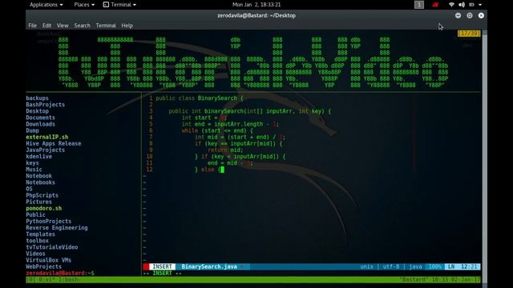Viewport: 513px width, 288px height.
Task: Click the tvTutorialeVideo directory entry
Action: (51, 247)
